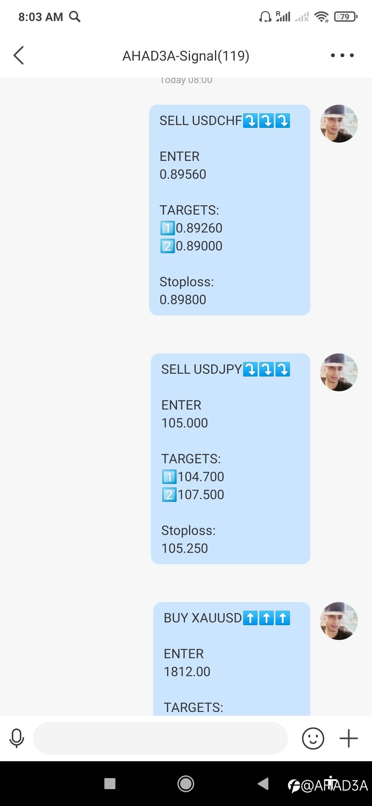Tap sender avatar beside USDJPY message
372x806 pixels.
339,372
